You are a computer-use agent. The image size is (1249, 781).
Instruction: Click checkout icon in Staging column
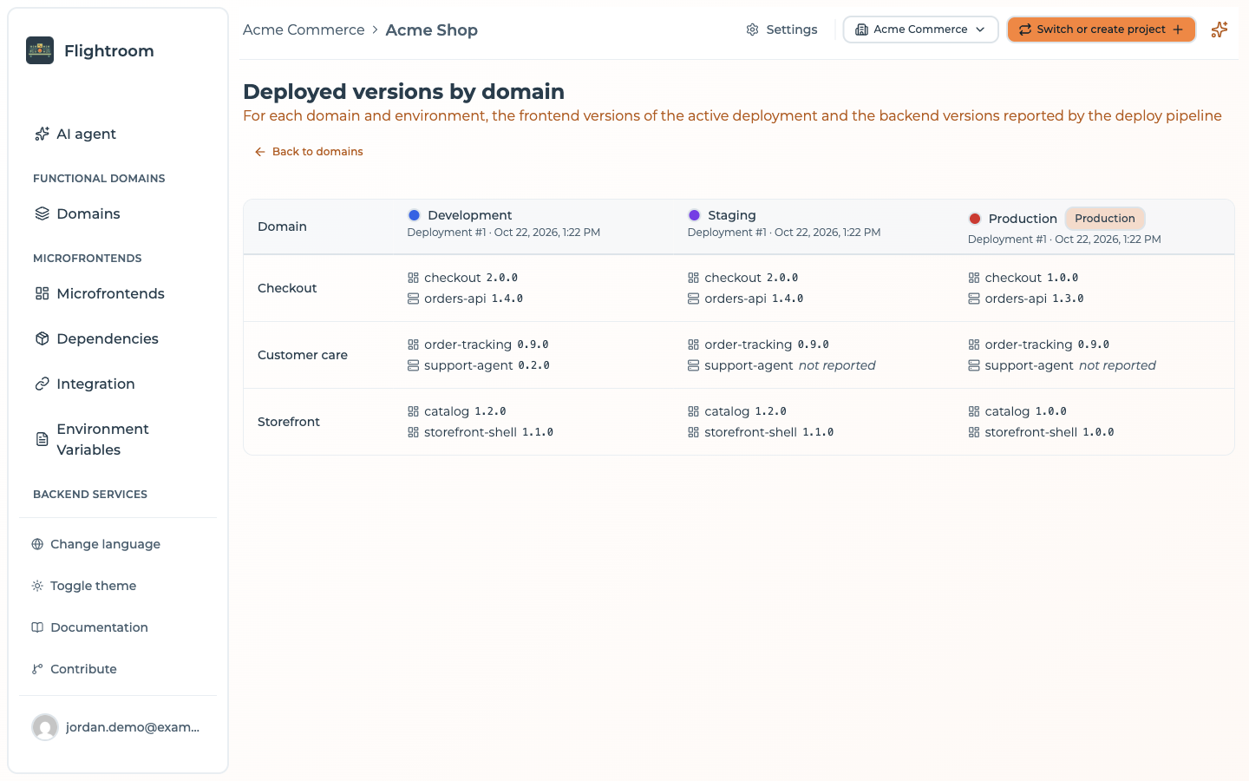693,278
